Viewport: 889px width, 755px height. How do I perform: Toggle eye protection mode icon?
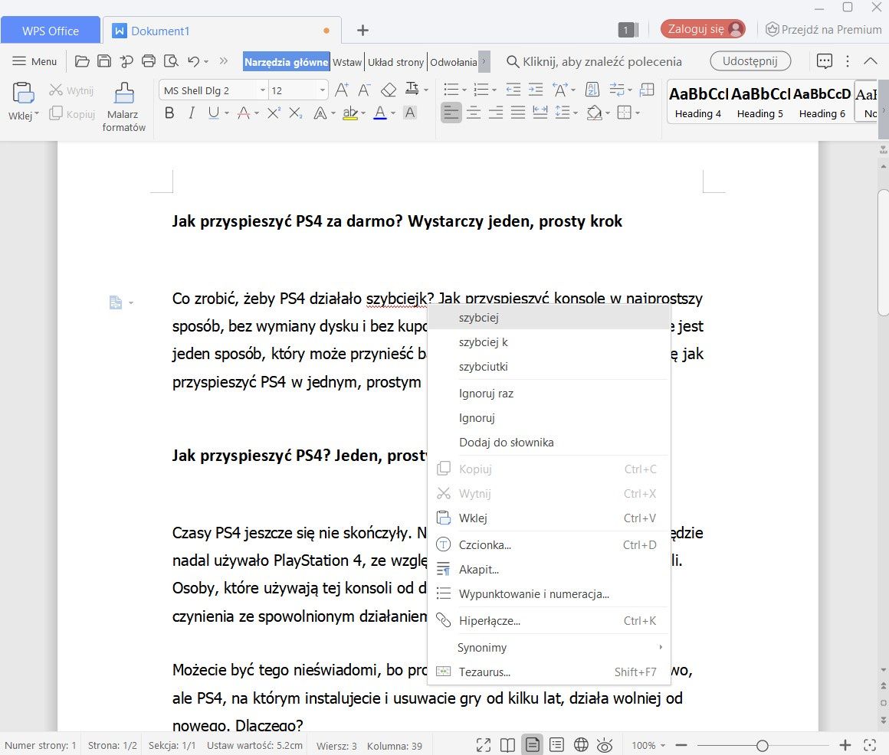[605, 745]
